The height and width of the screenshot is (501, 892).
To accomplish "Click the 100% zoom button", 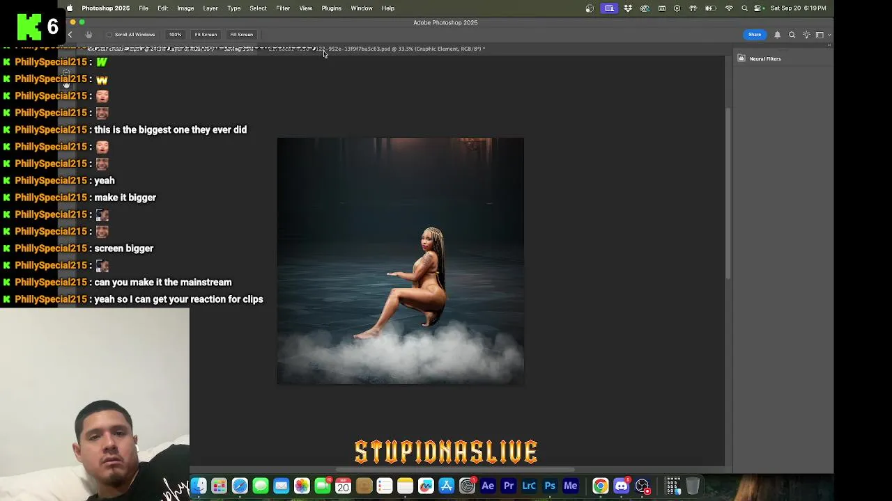I will point(175,35).
